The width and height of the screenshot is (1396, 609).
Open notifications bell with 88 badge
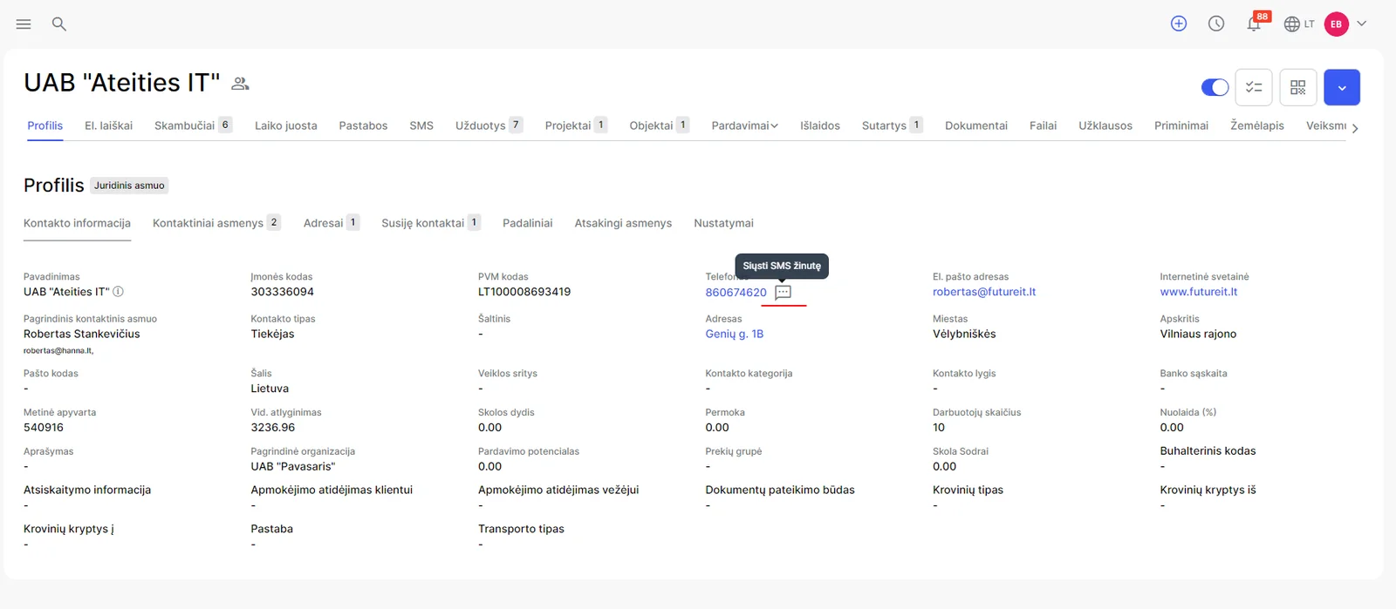pos(1254,24)
